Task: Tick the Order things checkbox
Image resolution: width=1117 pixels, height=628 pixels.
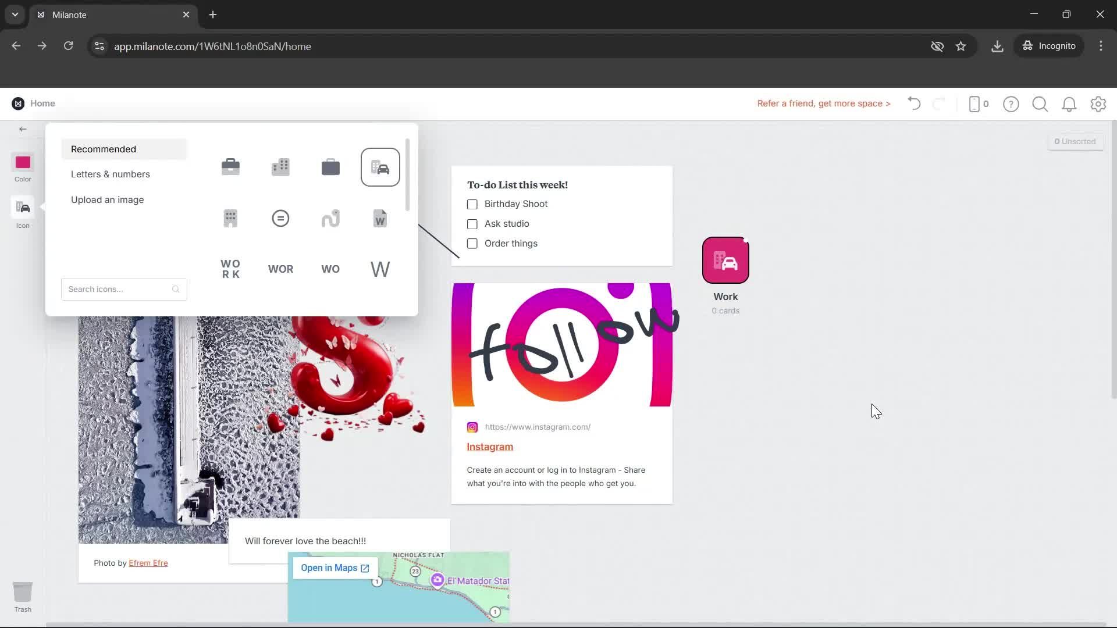Action: [472, 244]
